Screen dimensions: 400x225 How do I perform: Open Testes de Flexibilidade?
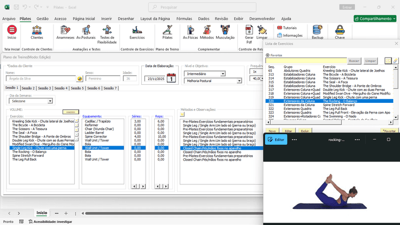click(x=107, y=35)
